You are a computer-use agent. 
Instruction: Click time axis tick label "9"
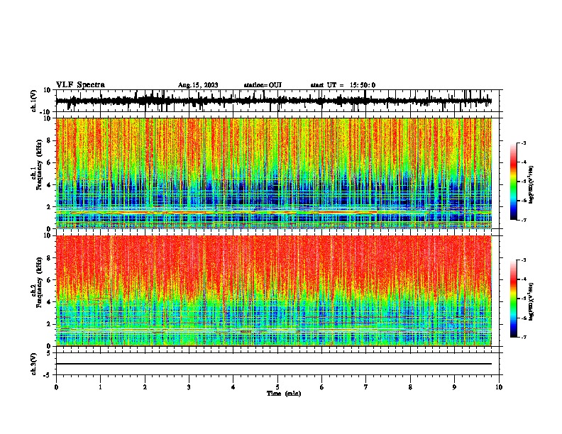click(x=454, y=387)
